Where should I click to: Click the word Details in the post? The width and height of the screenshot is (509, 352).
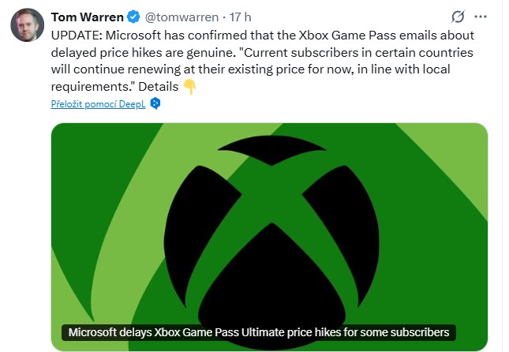coord(157,87)
